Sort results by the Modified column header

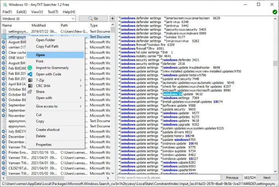(45, 25)
